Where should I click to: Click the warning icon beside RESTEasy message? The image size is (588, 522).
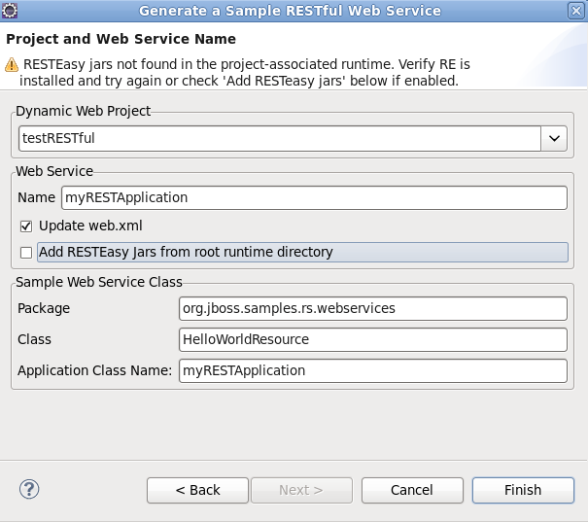click(12, 64)
